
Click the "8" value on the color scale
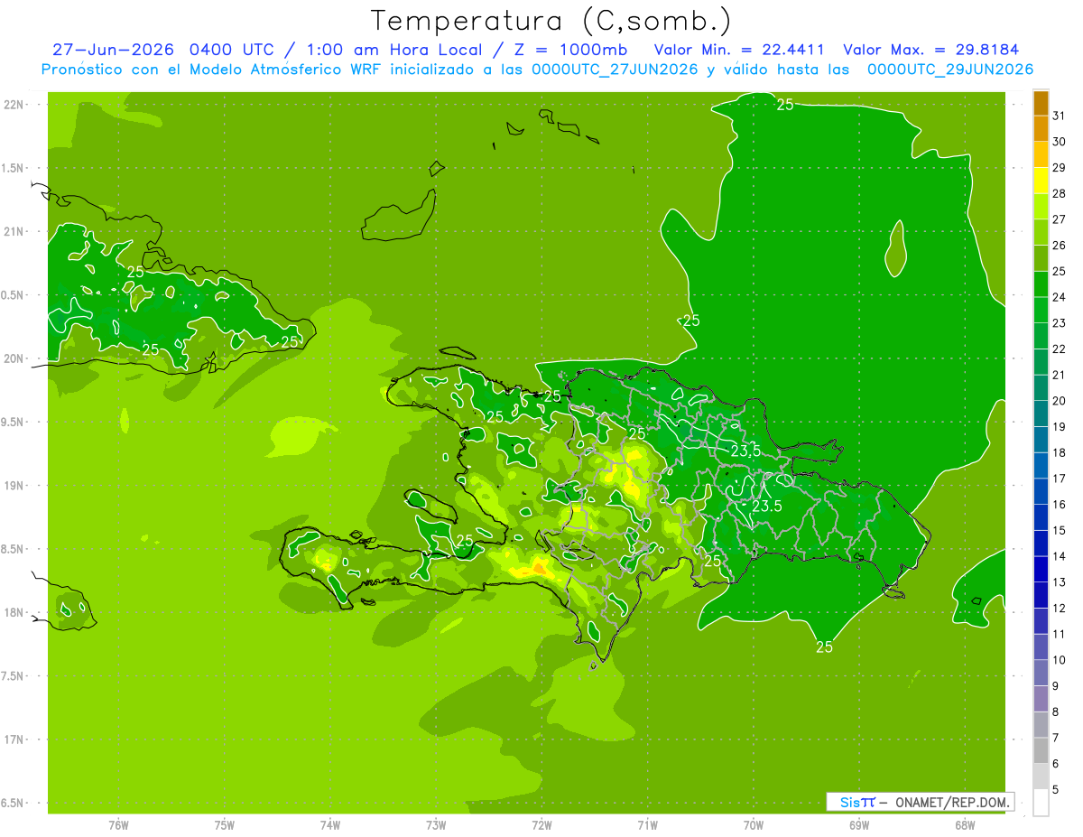1056,712
